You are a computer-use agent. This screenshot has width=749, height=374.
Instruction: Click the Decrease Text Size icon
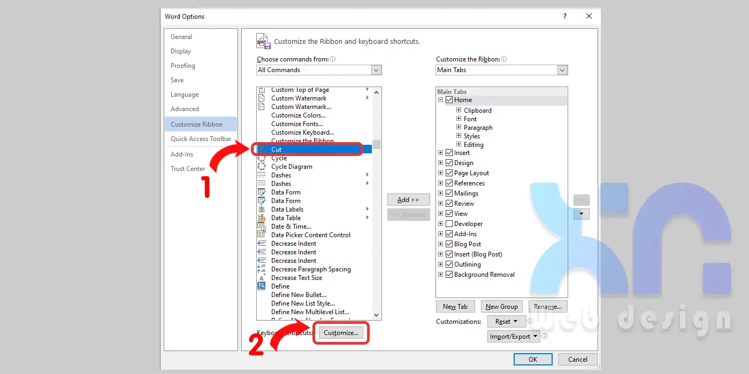coord(262,278)
